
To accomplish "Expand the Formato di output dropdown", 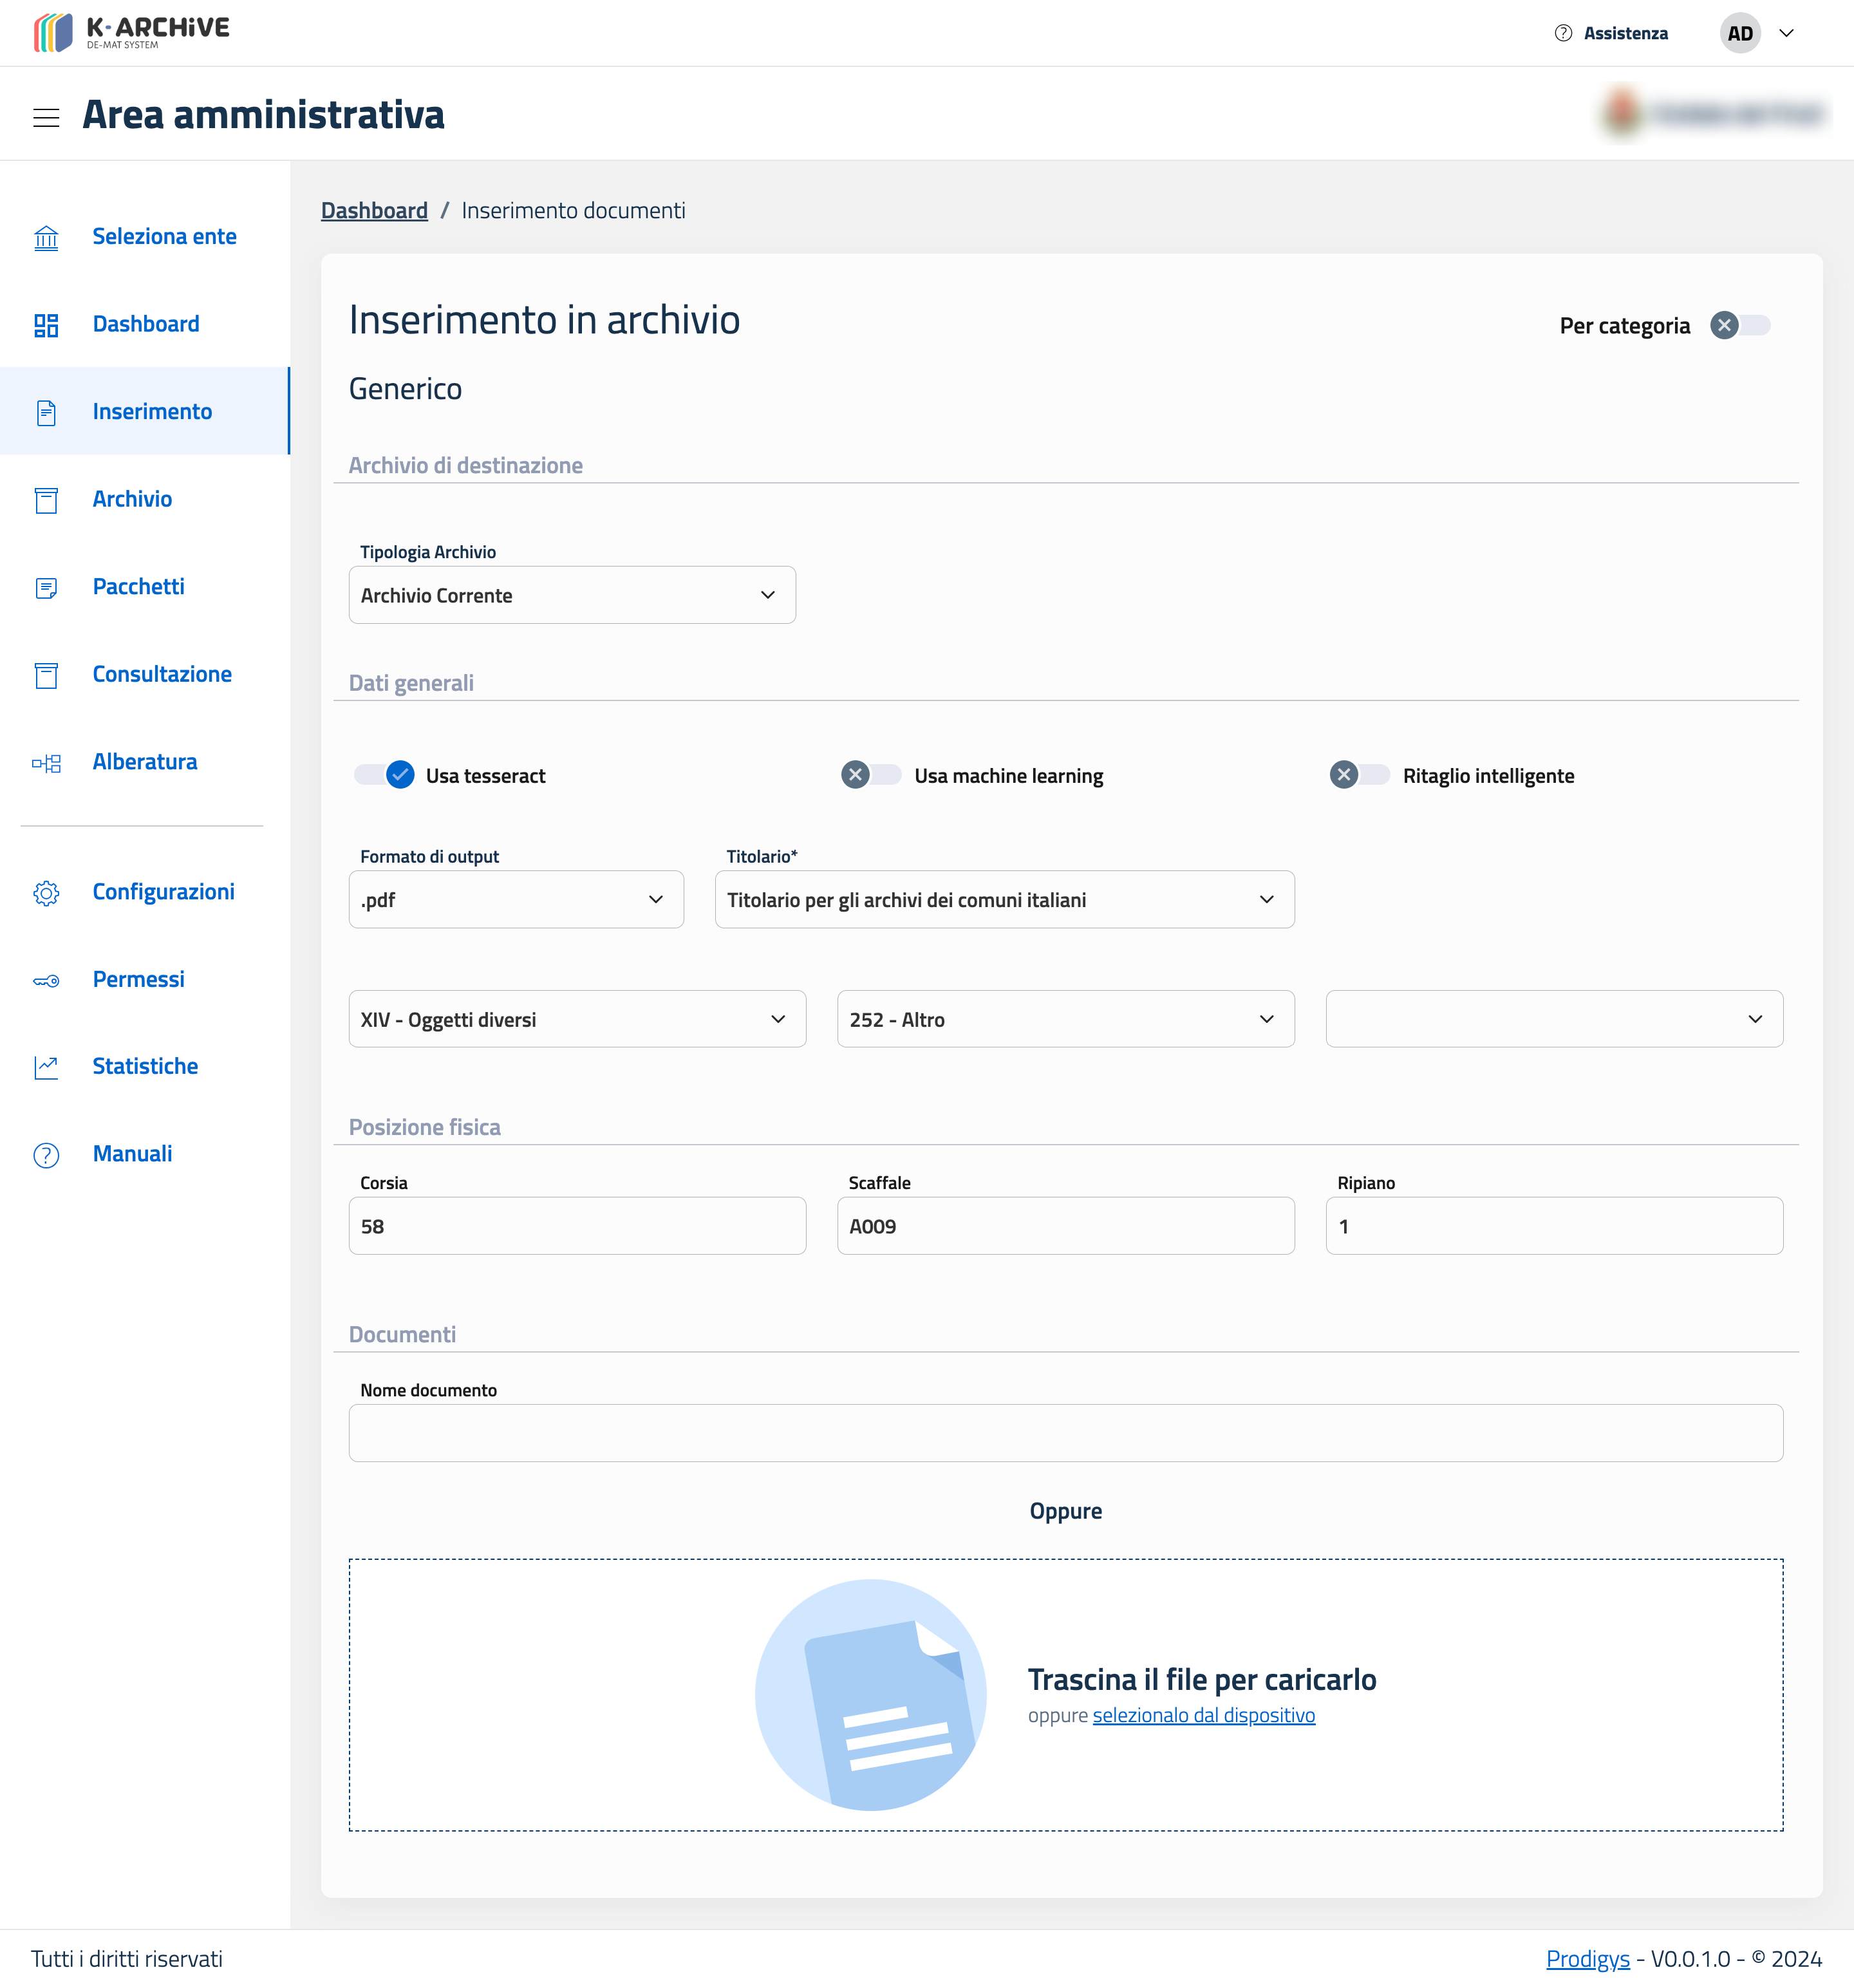I will pos(516,899).
